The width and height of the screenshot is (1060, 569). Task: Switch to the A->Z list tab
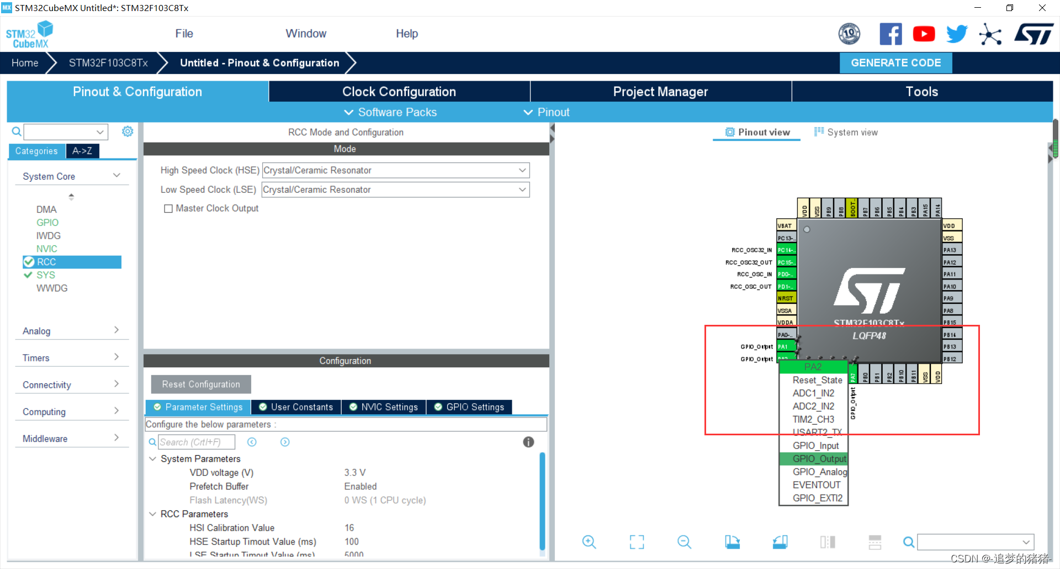click(x=82, y=151)
